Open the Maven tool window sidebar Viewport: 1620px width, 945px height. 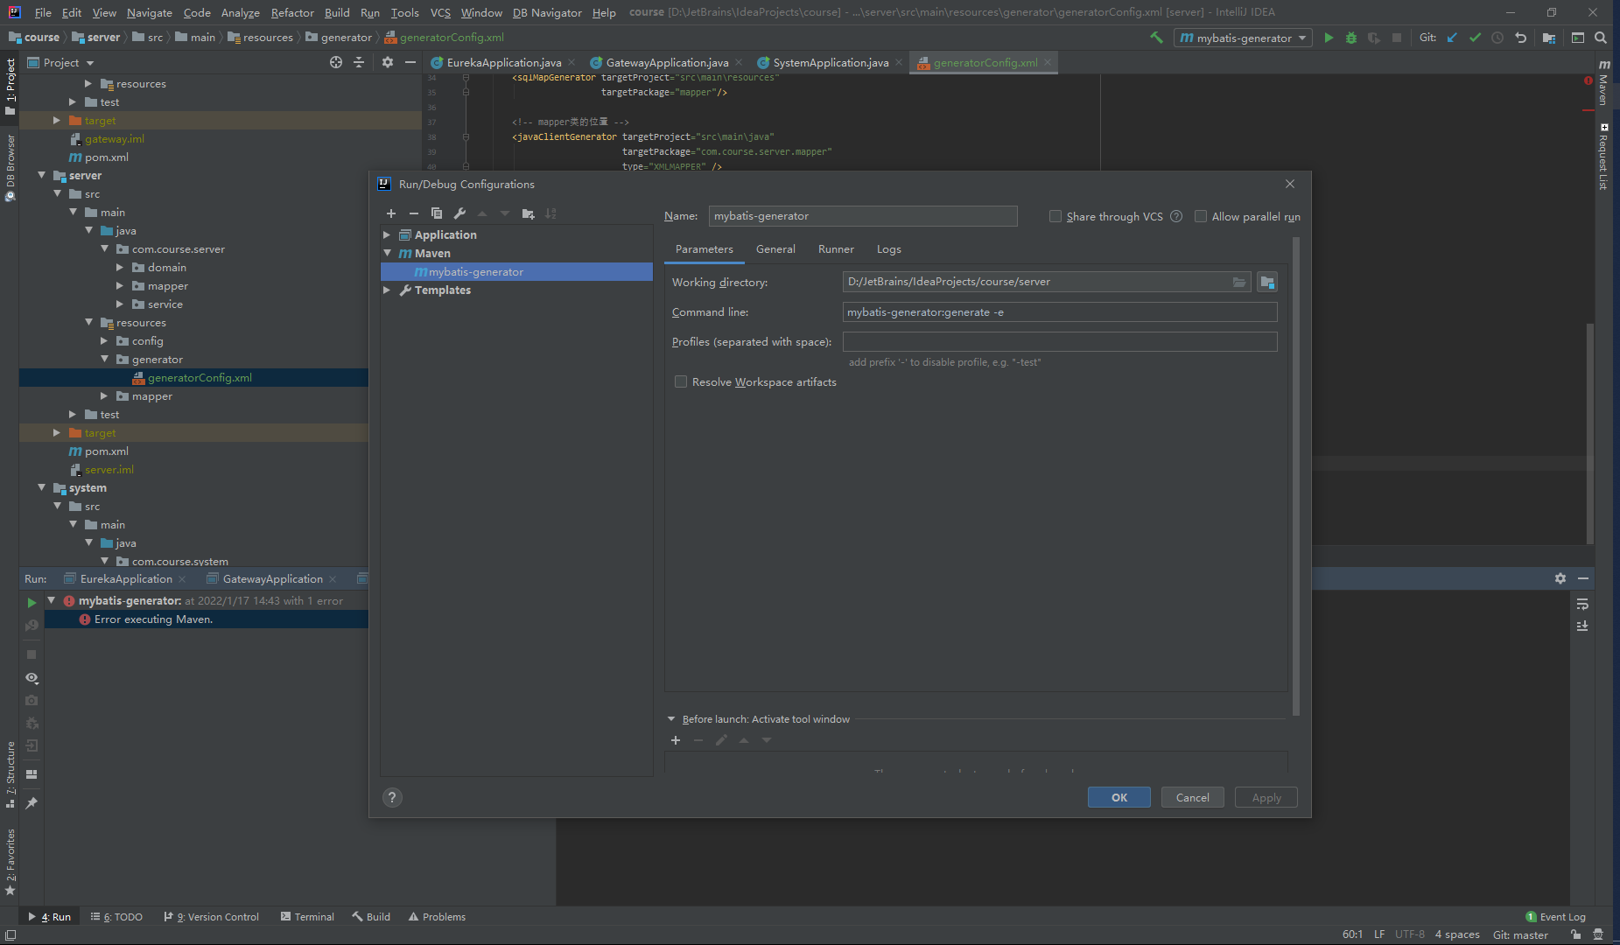tap(1603, 84)
